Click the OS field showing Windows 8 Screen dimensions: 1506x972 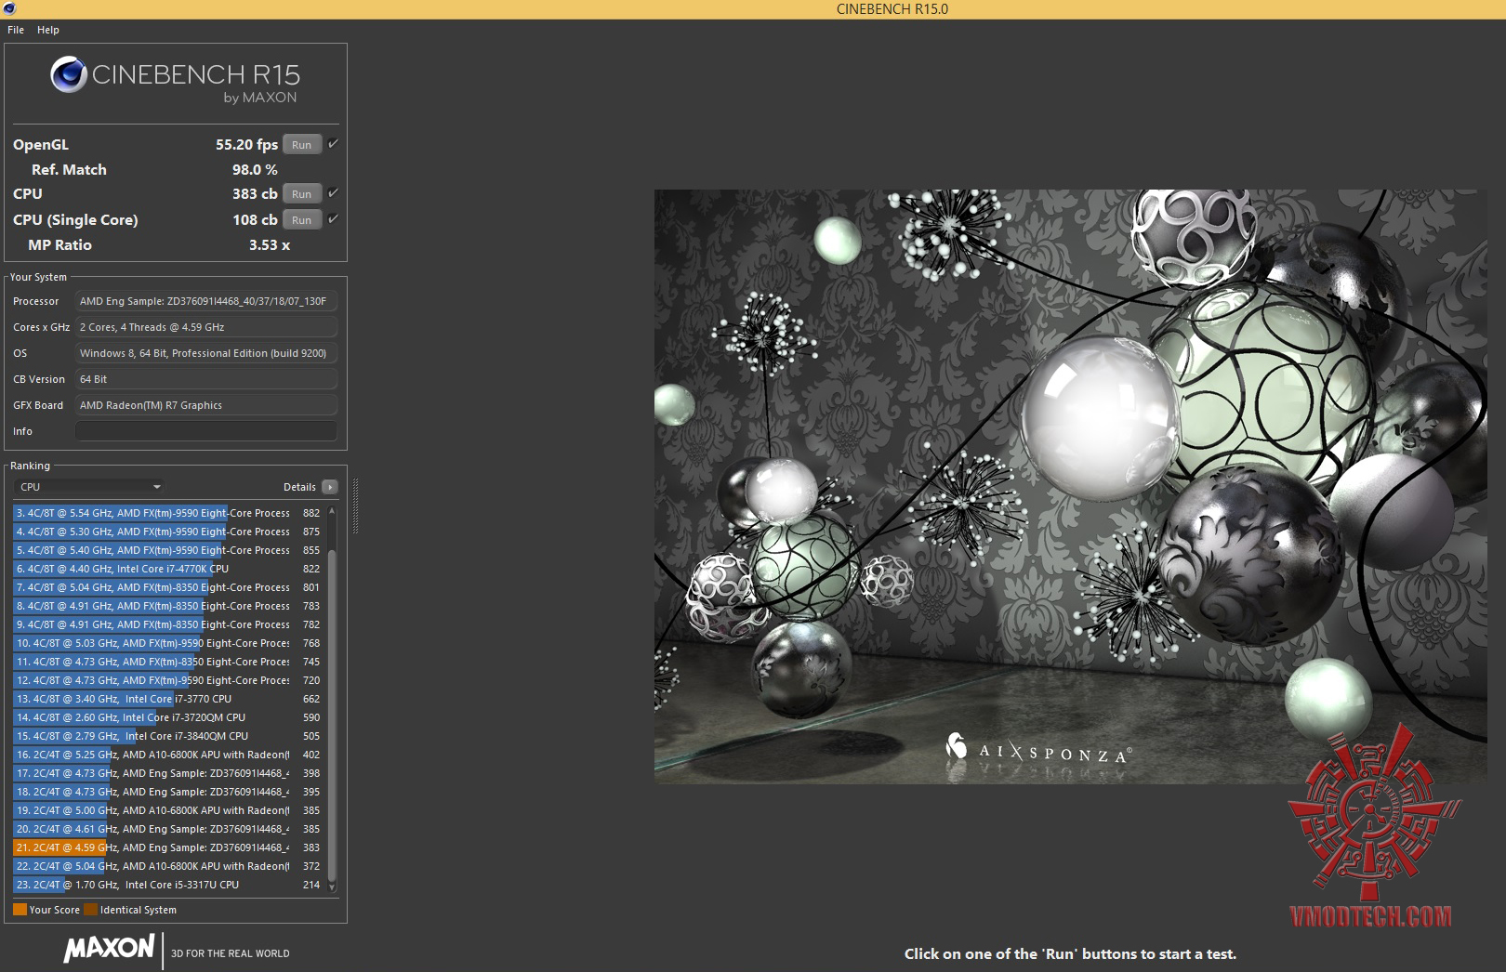pyautogui.click(x=205, y=353)
